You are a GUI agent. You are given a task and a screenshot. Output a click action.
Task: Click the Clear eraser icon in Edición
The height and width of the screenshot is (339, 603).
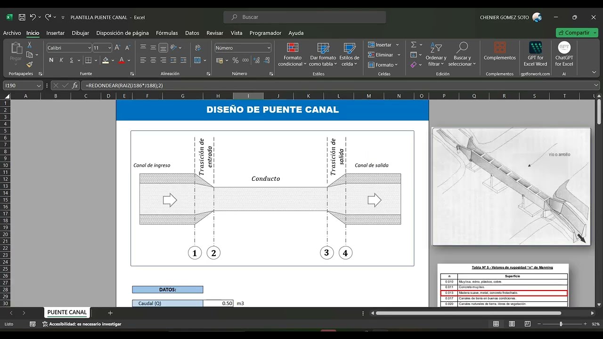pyautogui.click(x=414, y=65)
